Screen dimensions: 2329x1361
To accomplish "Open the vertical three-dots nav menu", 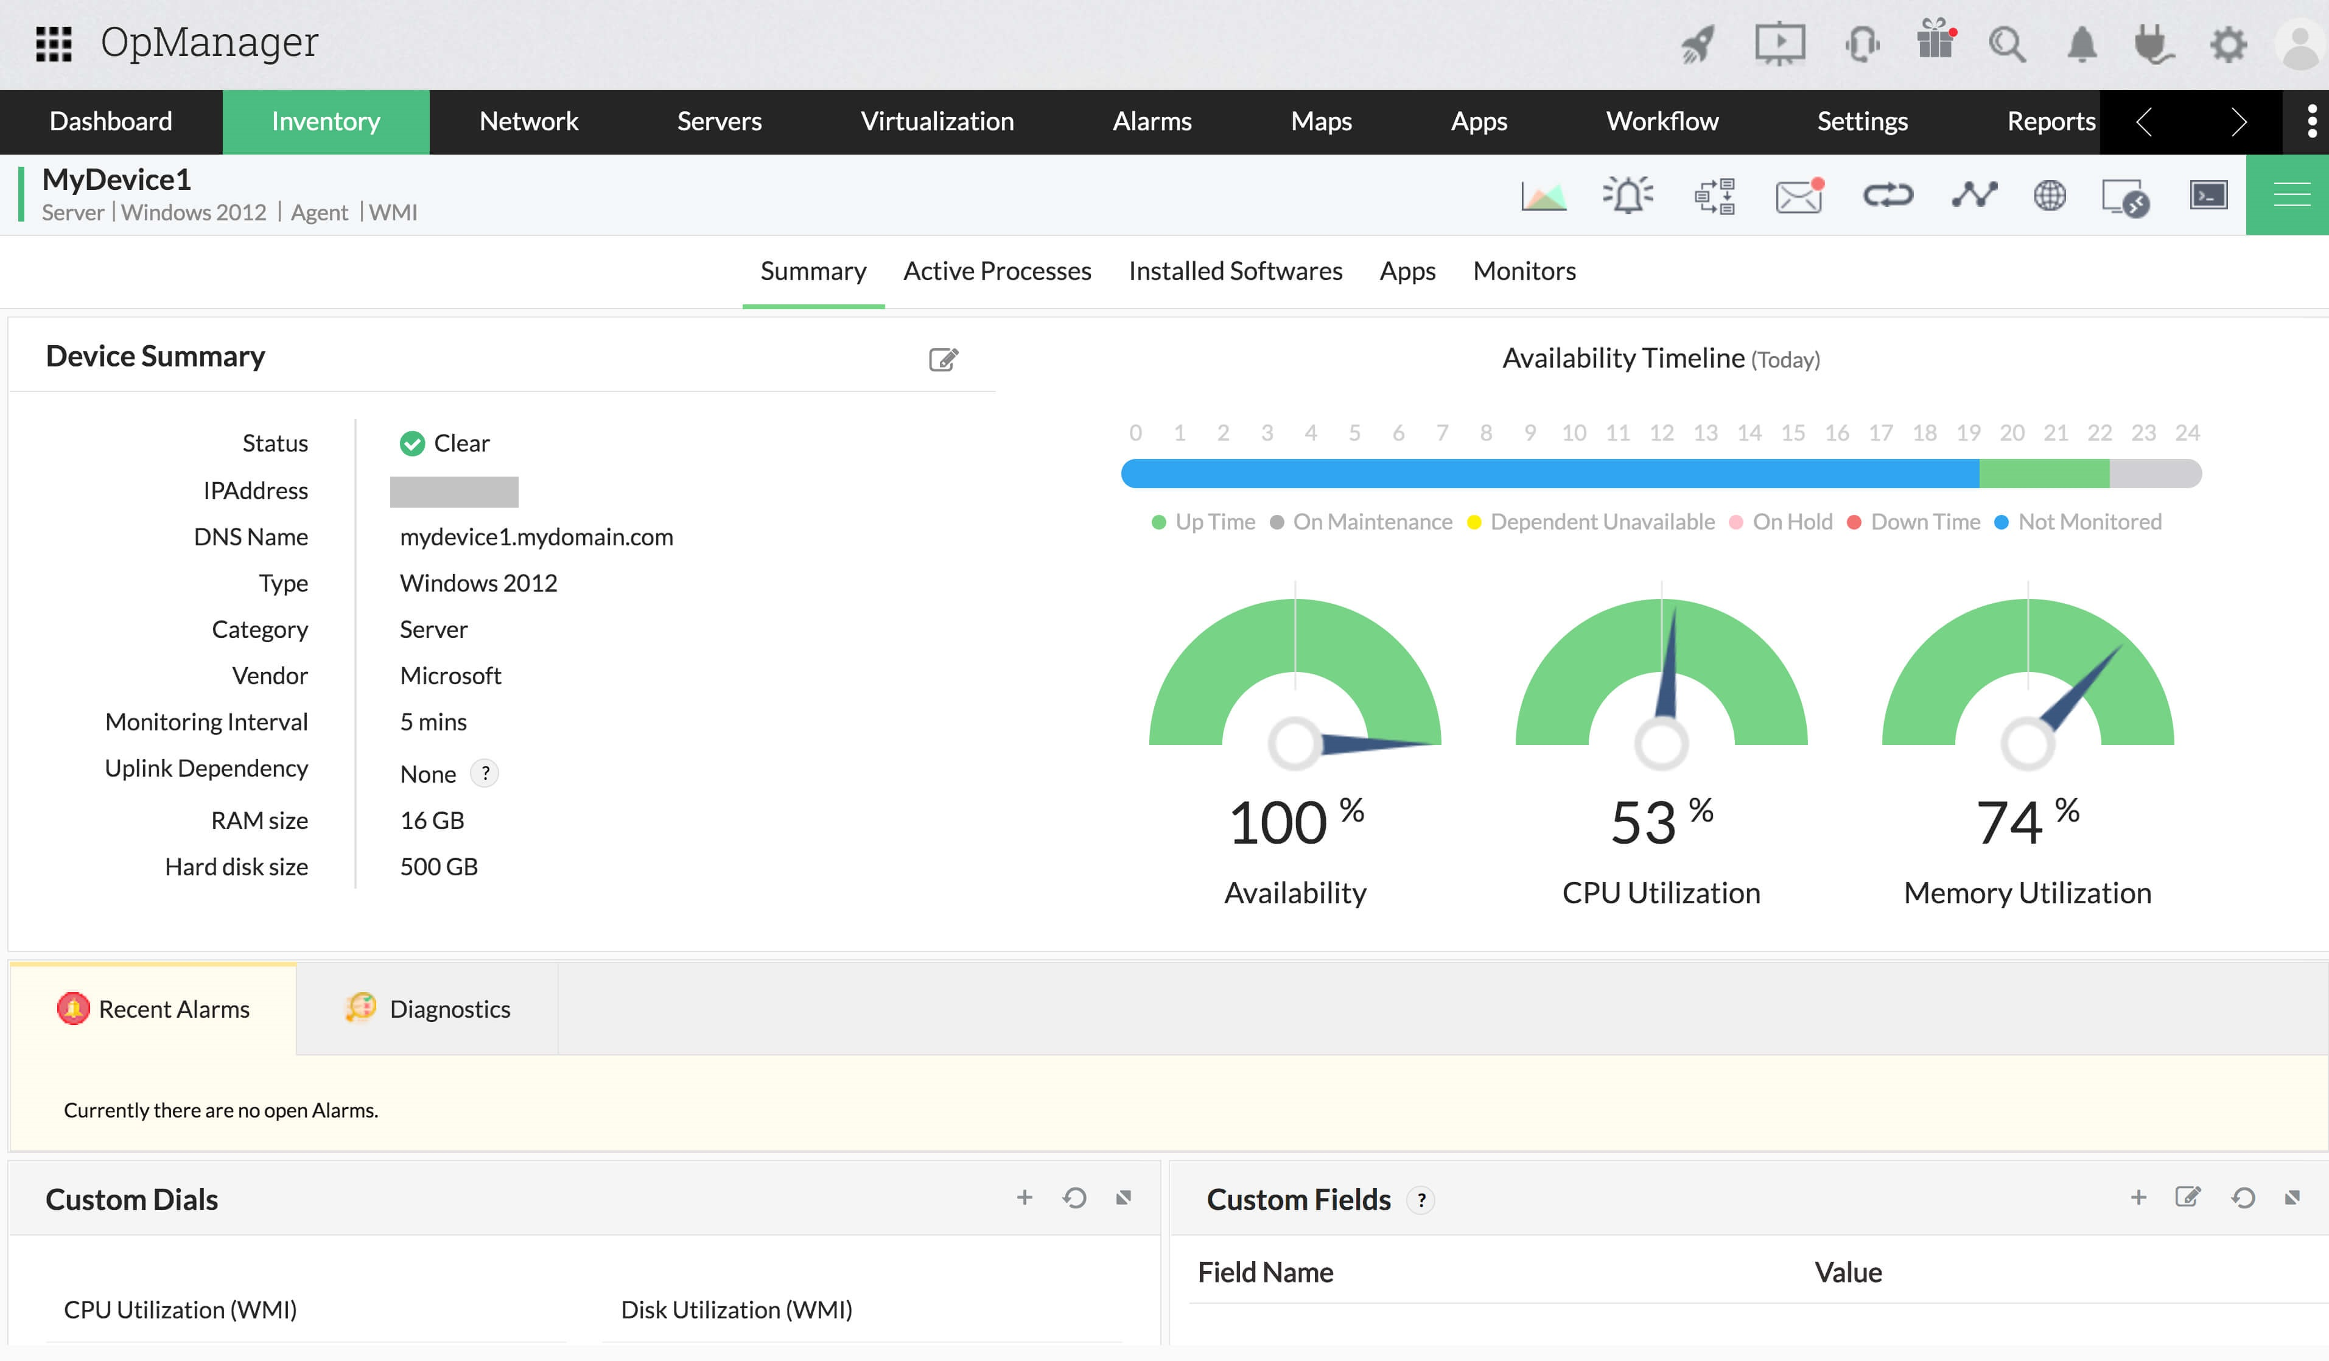I will coord(2311,121).
